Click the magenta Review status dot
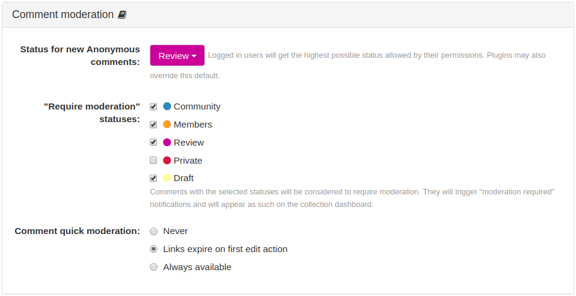 tap(167, 143)
